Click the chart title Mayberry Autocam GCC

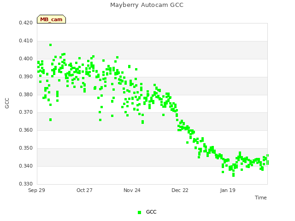point(147,5)
